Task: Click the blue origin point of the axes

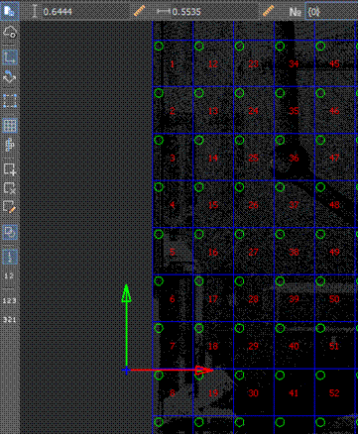Action: pos(126,371)
